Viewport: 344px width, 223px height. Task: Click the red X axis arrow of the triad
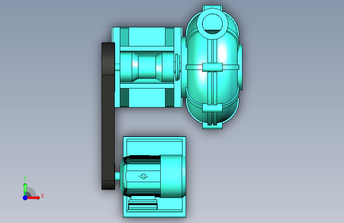pos(33,198)
